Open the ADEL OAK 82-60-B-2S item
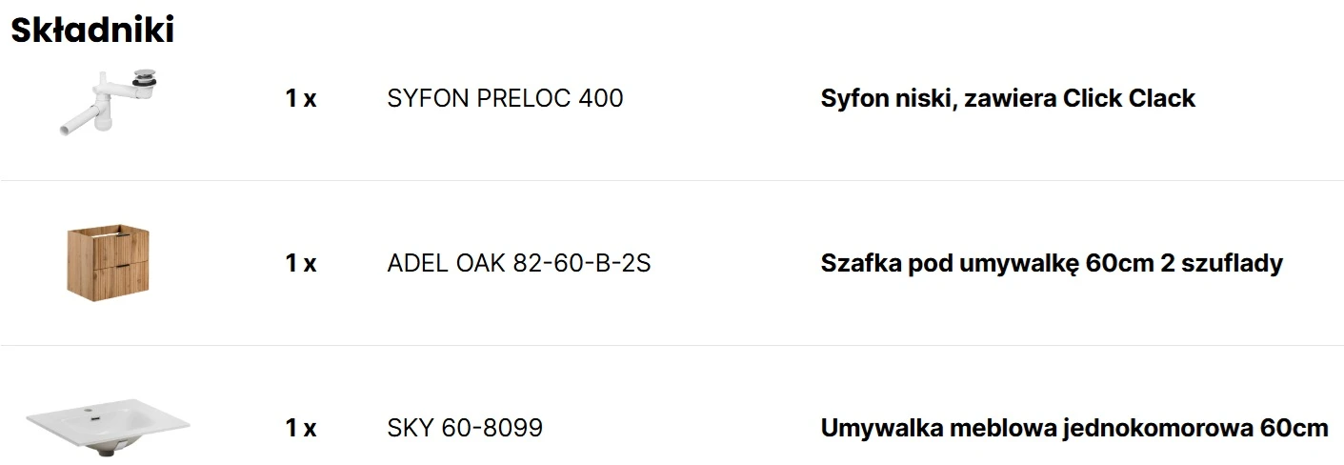 click(519, 263)
